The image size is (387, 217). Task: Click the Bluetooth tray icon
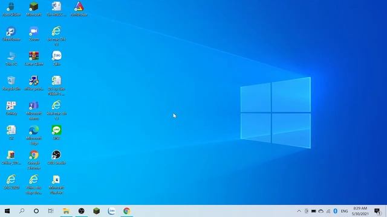[x=335, y=211]
